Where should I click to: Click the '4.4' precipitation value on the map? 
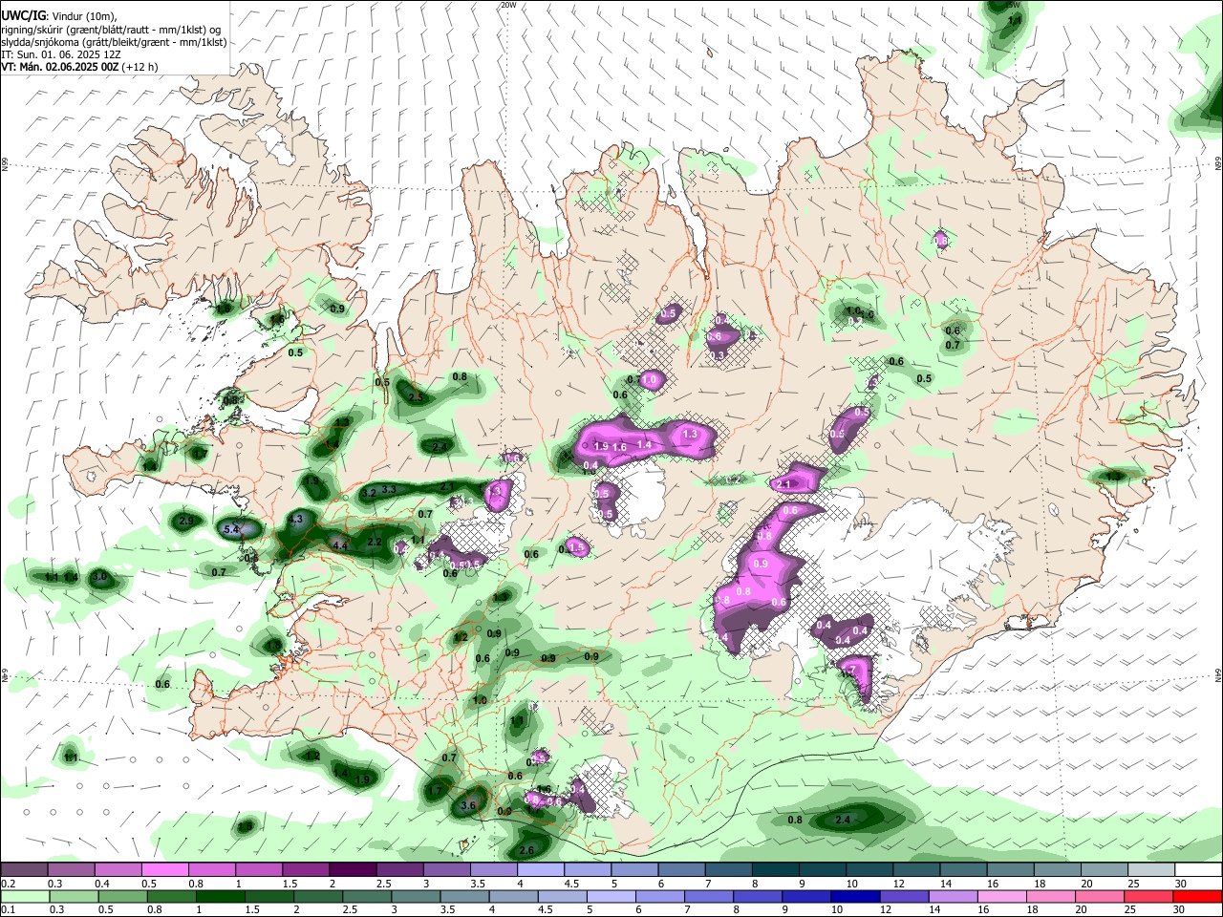click(x=339, y=544)
